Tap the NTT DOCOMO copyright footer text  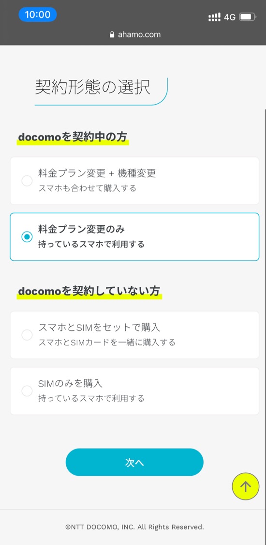tap(134, 527)
